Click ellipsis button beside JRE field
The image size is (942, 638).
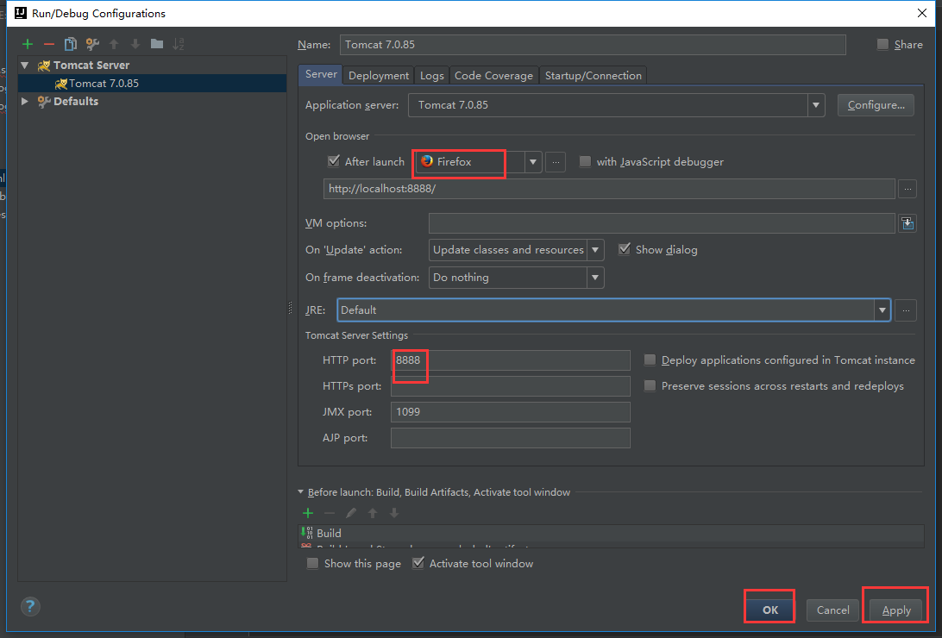click(906, 310)
